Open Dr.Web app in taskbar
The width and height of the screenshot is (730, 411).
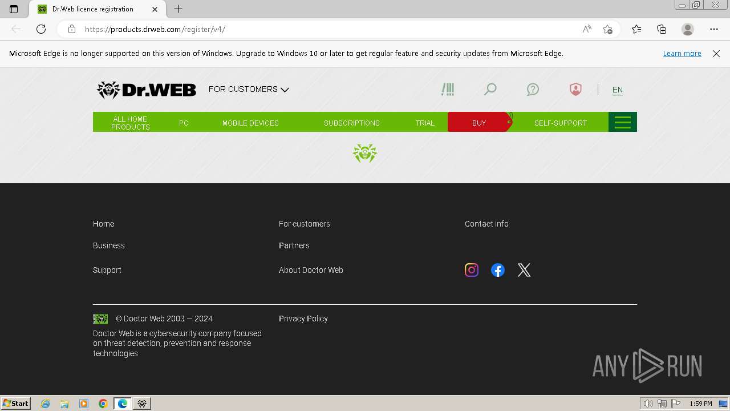[142, 404]
